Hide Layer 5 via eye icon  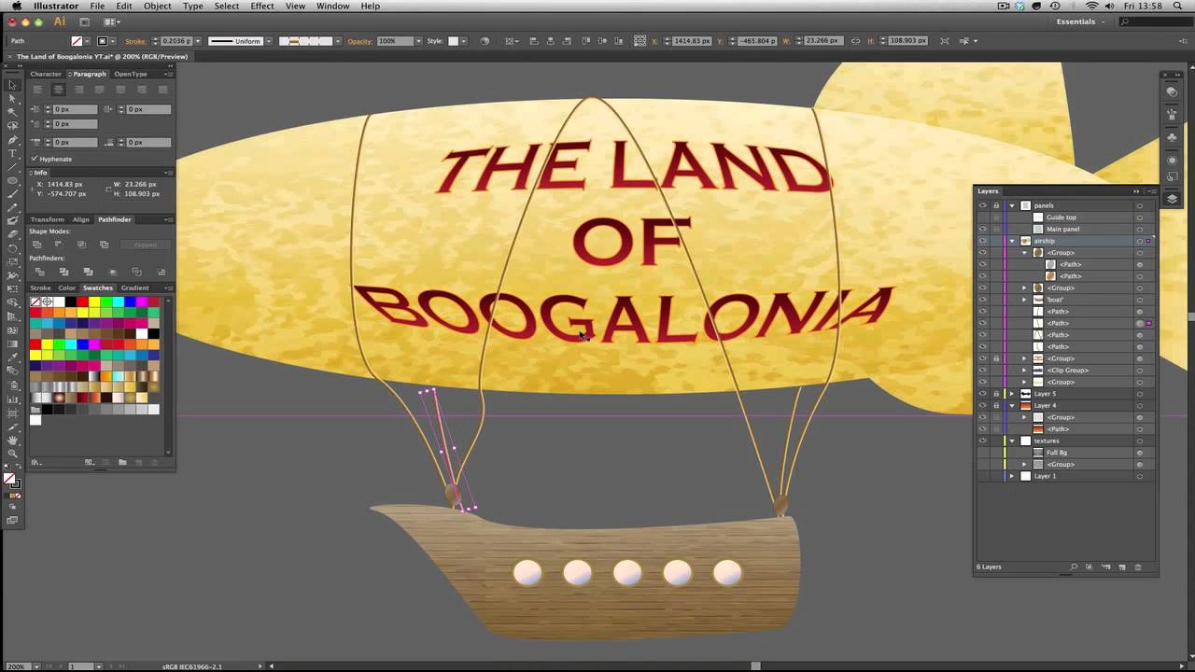982,394
